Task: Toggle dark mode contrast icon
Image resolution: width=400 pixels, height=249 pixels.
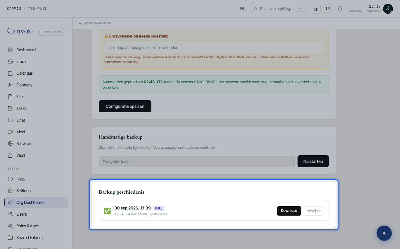Action: (316, 9)
